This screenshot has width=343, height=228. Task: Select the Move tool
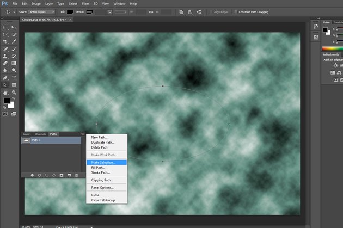pos(14,28)
